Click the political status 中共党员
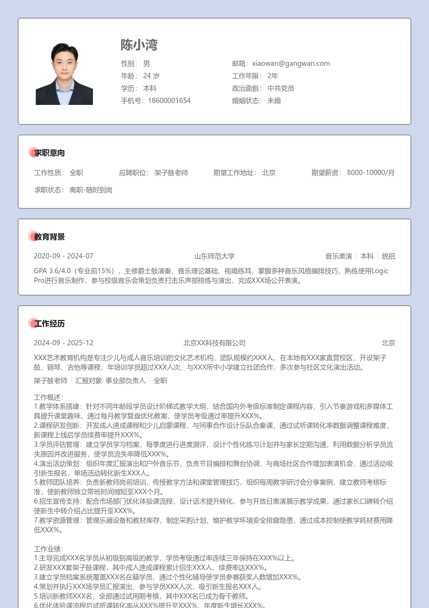Screen dimensions: 429x608 point(281,88)
